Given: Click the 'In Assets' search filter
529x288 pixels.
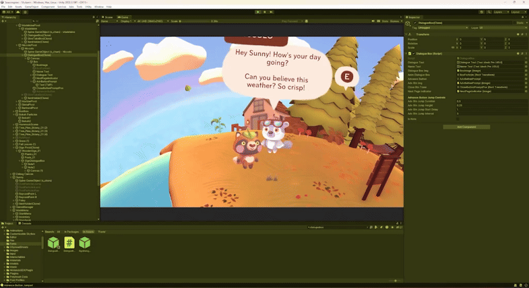Looking at the screenshot, I should click(x=89, y=232).
